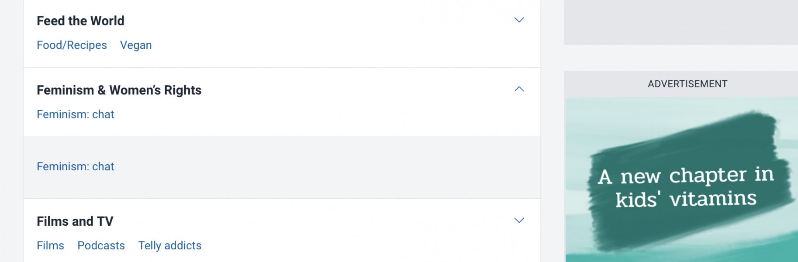Click the ADVERTISEMENT label above the ad

[x=687, y=84]
